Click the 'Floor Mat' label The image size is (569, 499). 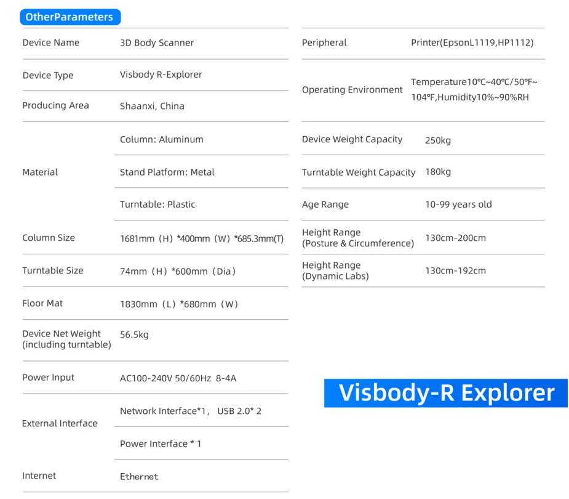click(42, 303)
